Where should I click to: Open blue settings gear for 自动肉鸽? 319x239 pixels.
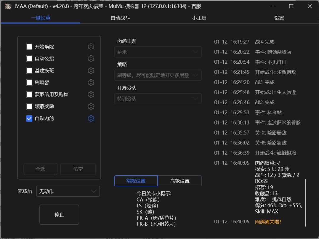[91, 119]
